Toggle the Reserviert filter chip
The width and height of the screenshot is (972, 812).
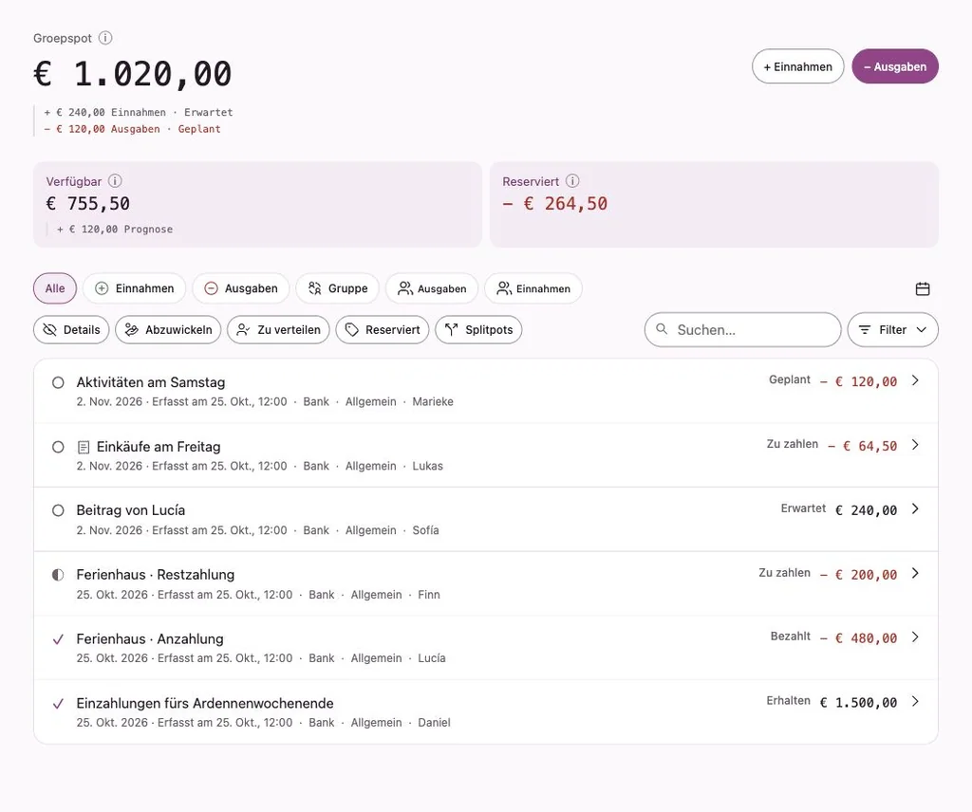pos(383,329)
